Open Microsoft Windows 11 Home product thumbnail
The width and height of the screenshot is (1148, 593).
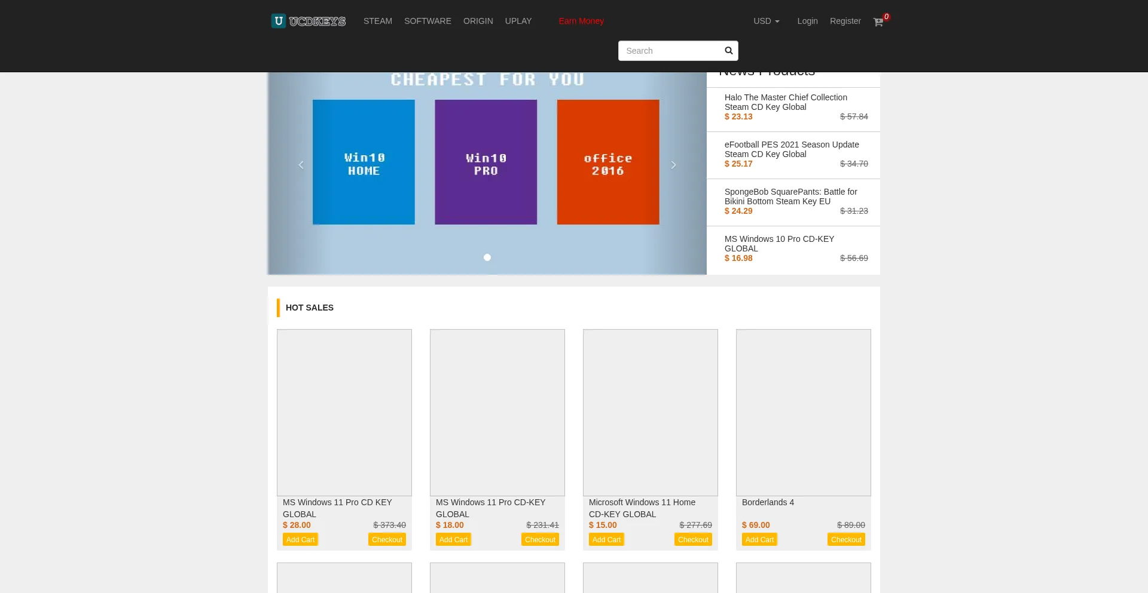[x=650, y=412]
